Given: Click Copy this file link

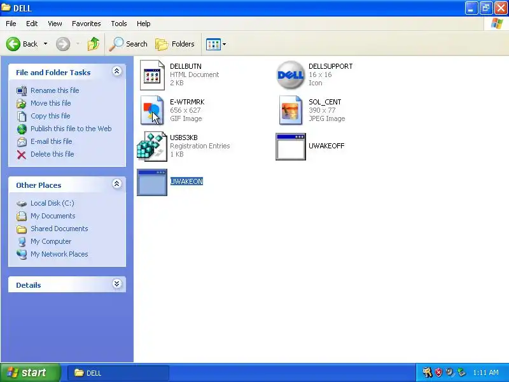Looking at the screenshot, I should tap(50, 116).
